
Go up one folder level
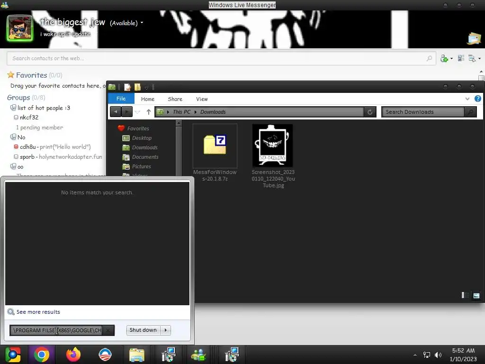pyautogui.click(x=148, y=112)
